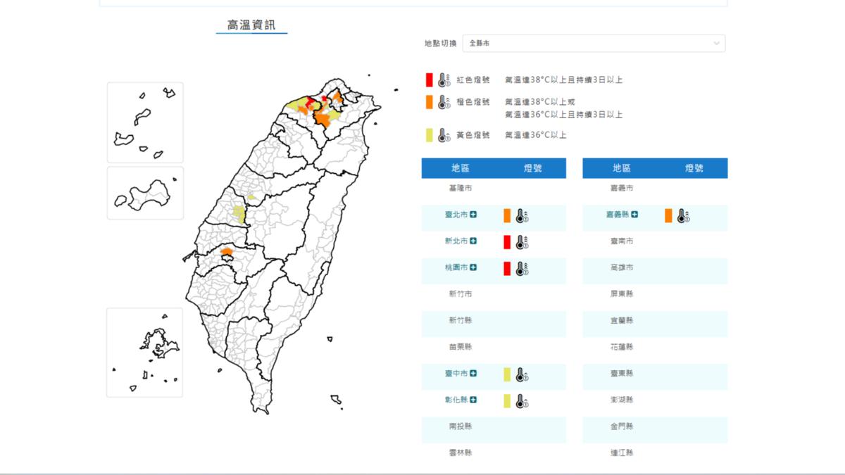The image size is (845, 475).
Task: Click the 嘉義縣 orange thermometer icon
Action: coord(683,216)
